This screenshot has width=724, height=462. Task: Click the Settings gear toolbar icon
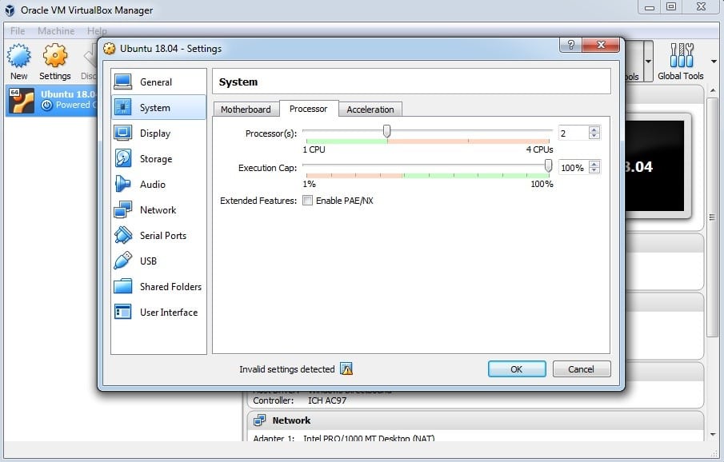coord(55,56)
